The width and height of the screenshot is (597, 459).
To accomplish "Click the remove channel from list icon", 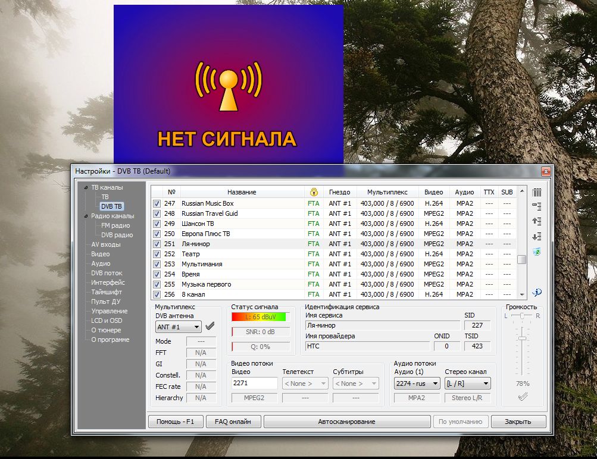I will 537,206.
